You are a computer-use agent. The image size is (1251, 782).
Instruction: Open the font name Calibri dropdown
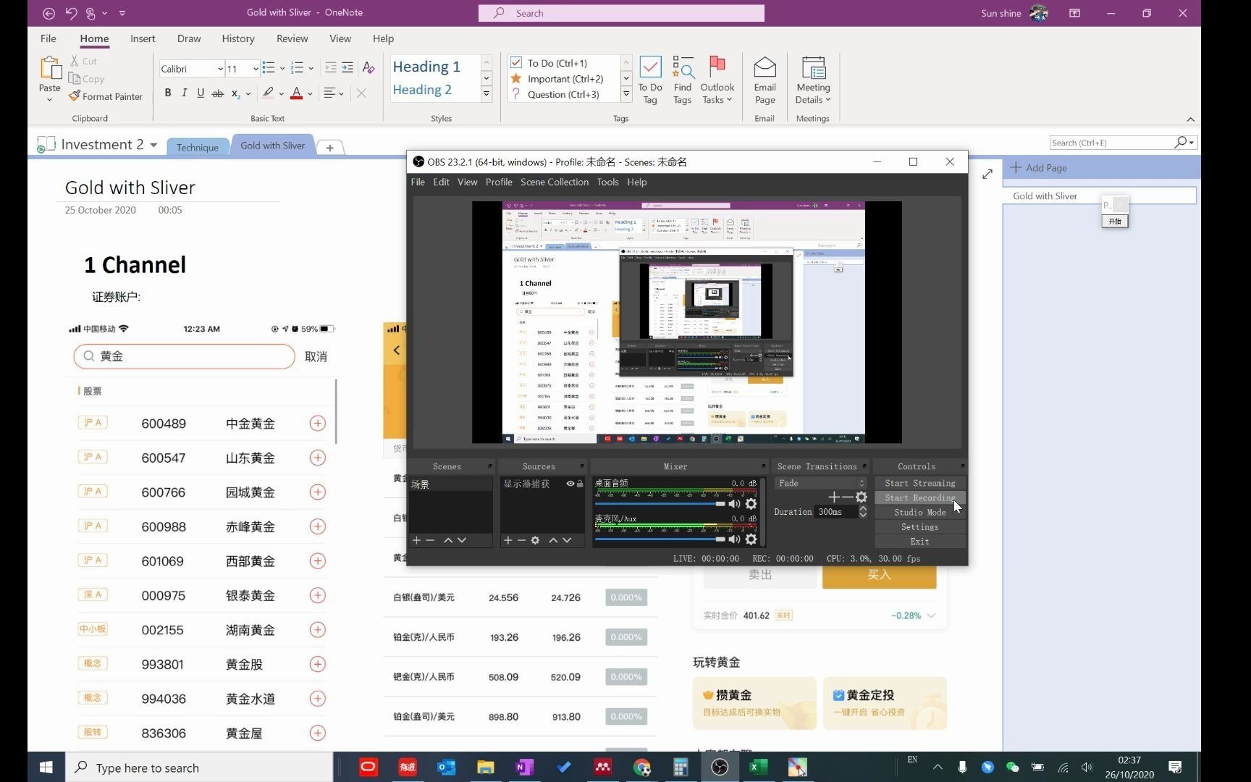[220, 69]
